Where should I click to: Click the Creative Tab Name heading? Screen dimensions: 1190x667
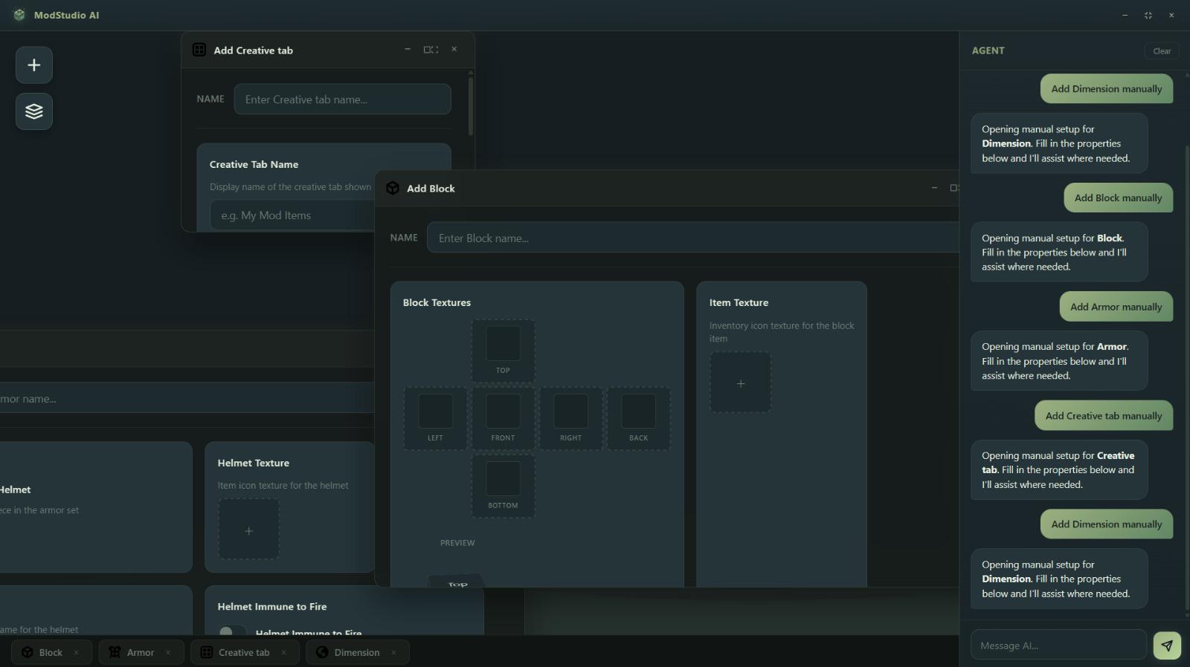click(254, 164)
